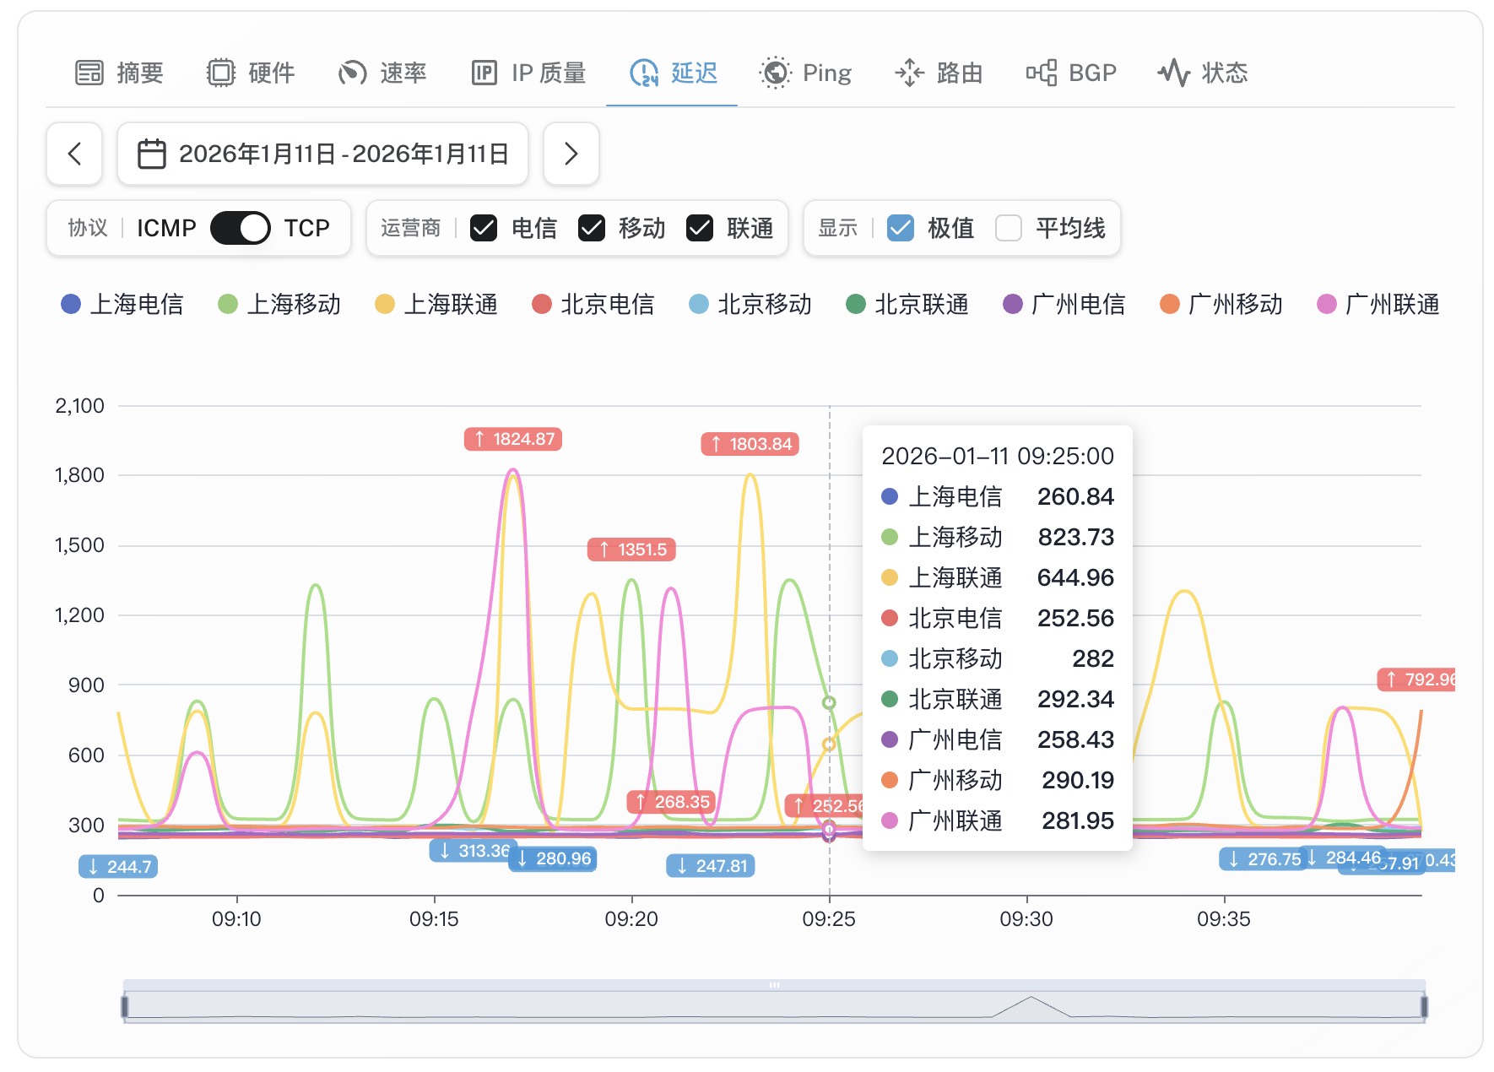Click the calendar icon in date picker
The height and width of the screenshot is (1072, 1494).
pyautogui.click(x=152, y=154)
